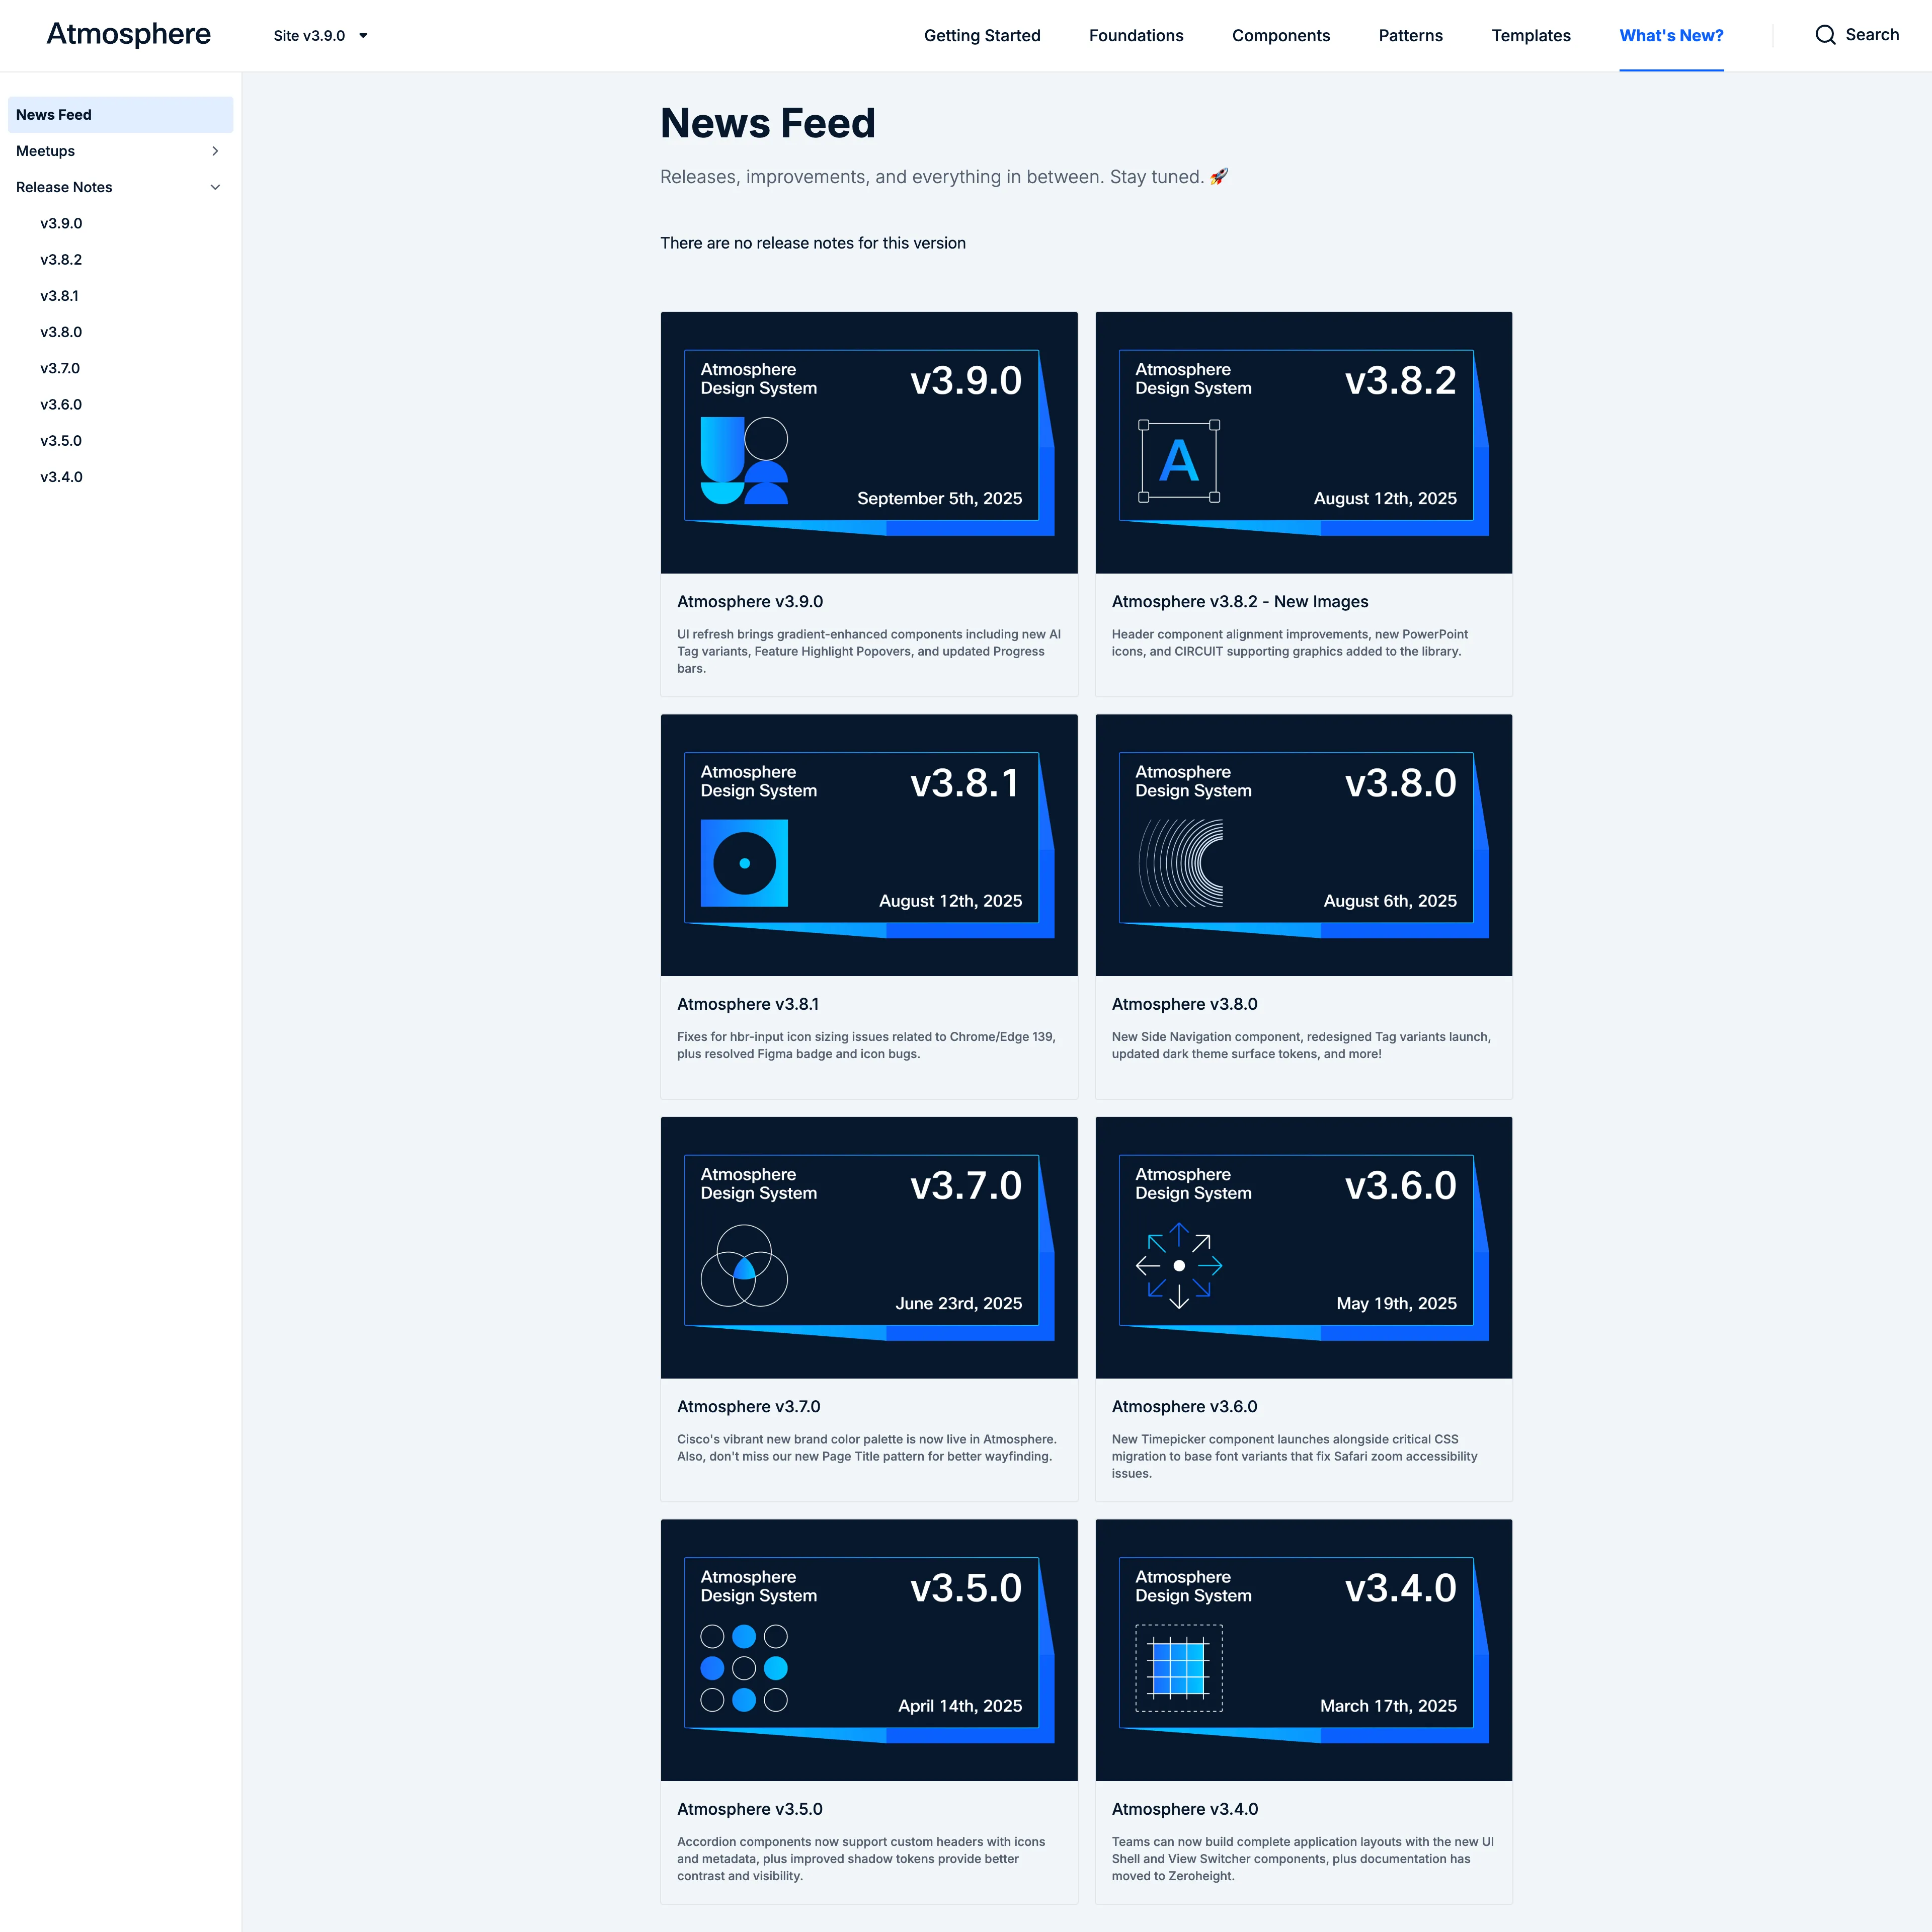
Task: Open v3.4.0 in the sidebar list
Action: point(61,477)
